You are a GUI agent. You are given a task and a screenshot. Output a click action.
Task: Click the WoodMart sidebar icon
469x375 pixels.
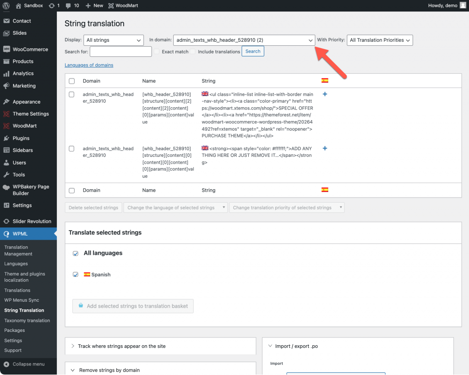6,126
